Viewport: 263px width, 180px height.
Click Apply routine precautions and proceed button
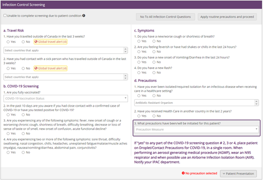[227, 17]
